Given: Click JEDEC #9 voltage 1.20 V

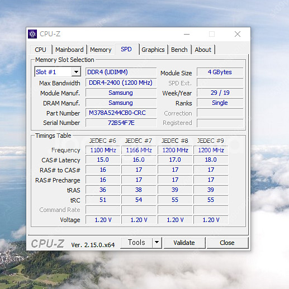Looking at the screenshot, I should coord(211,220).
